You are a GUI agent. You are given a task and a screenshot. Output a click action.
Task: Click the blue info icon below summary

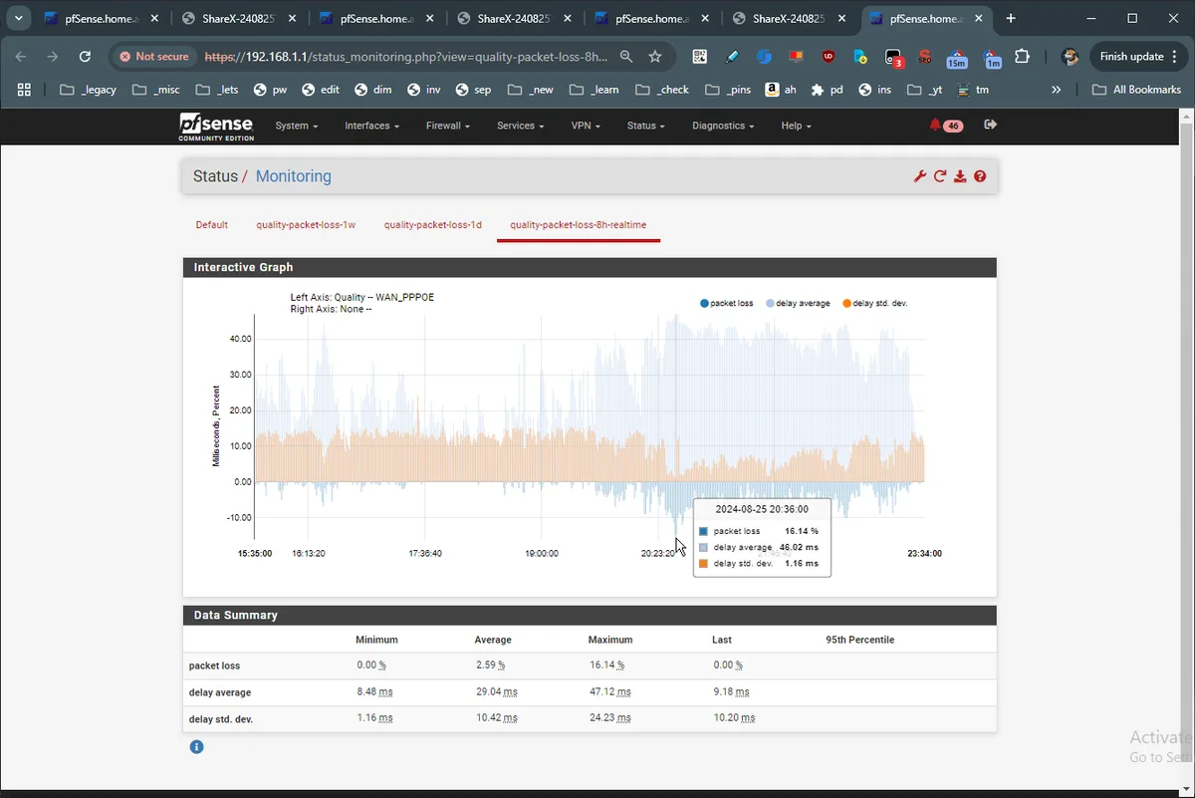click(x=196, y=746)
